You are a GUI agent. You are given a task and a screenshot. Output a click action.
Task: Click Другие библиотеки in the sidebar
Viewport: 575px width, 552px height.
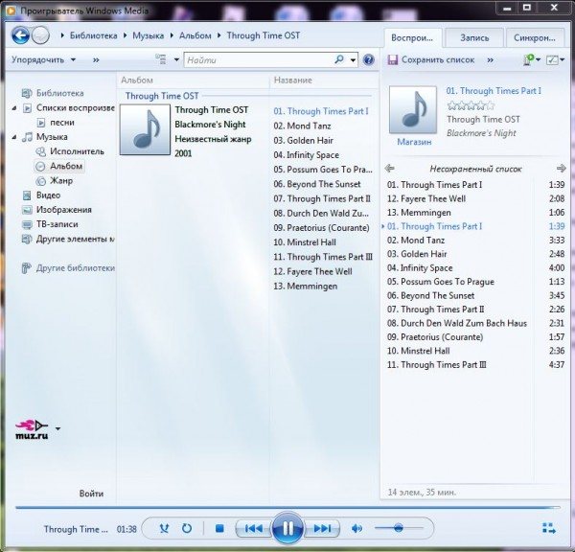click(x=75, y=268)
